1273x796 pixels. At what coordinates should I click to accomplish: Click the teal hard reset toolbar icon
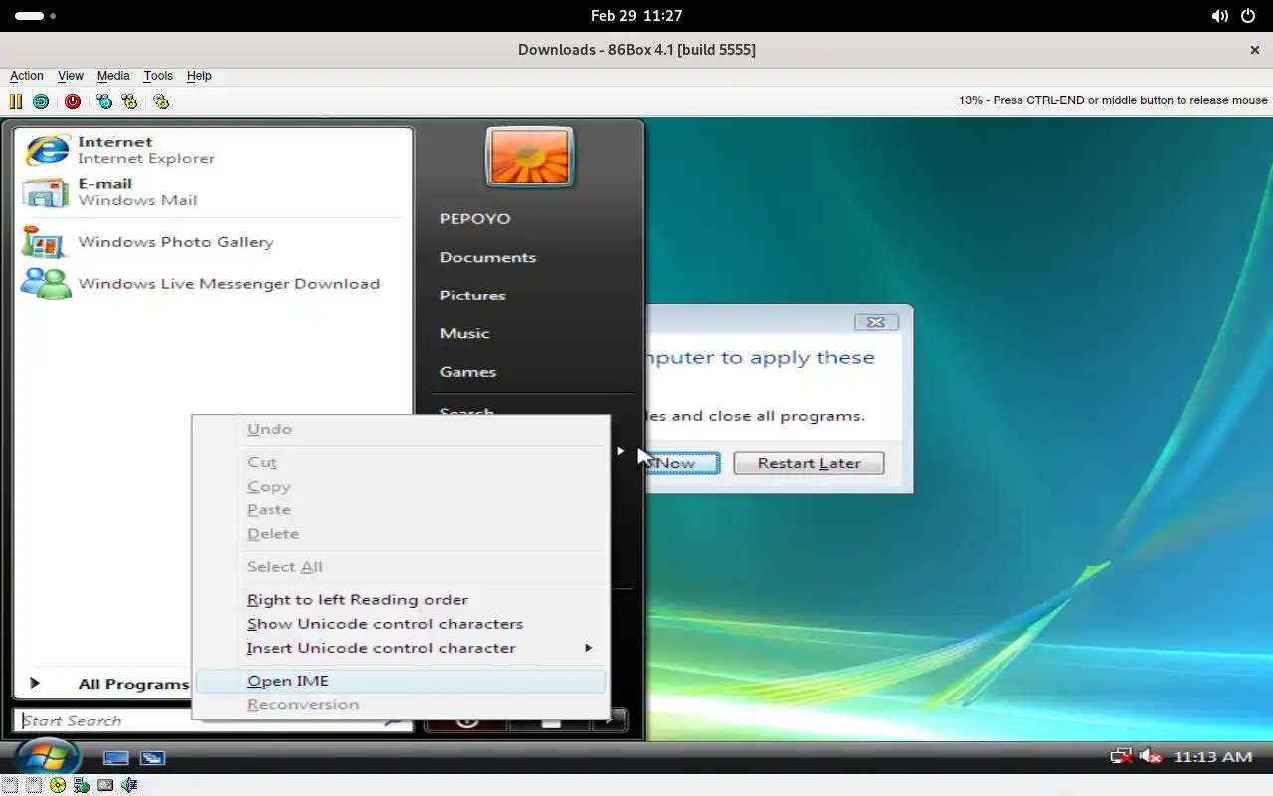pyautogui.click(x=41, y=100)
